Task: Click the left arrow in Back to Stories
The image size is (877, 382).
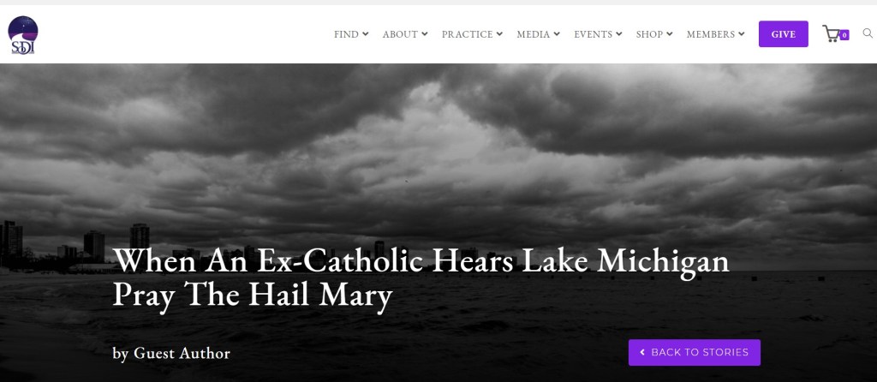Action: (642, 352)
